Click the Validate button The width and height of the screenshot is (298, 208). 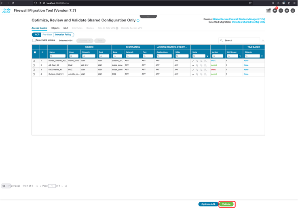click(x=226, y=204)
